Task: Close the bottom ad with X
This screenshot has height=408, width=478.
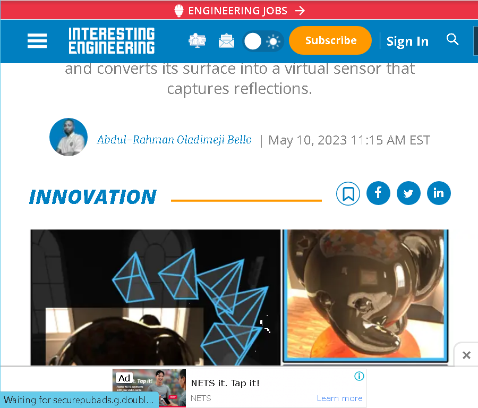Action: (466, 355)
